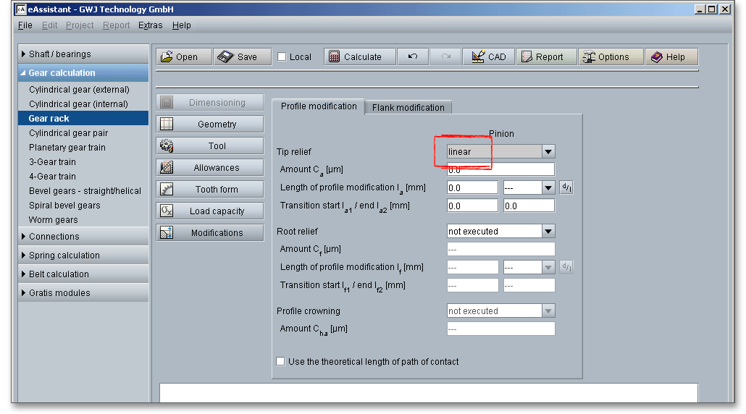The width and height of the screenshot is (746, 414).
Task: Switch to the Flank modification tab
Action: (x=408, y=108)
